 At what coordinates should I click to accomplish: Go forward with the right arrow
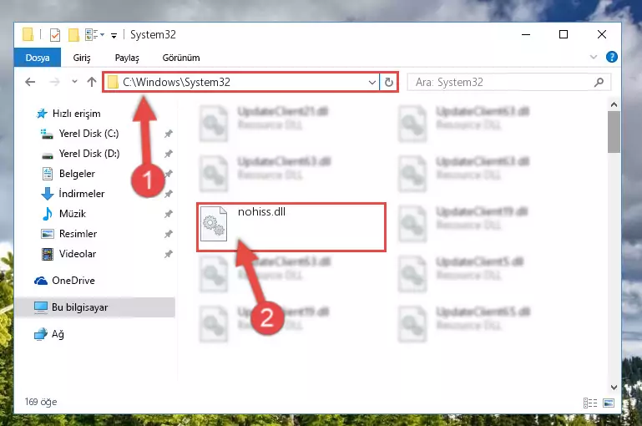[54, 82]
